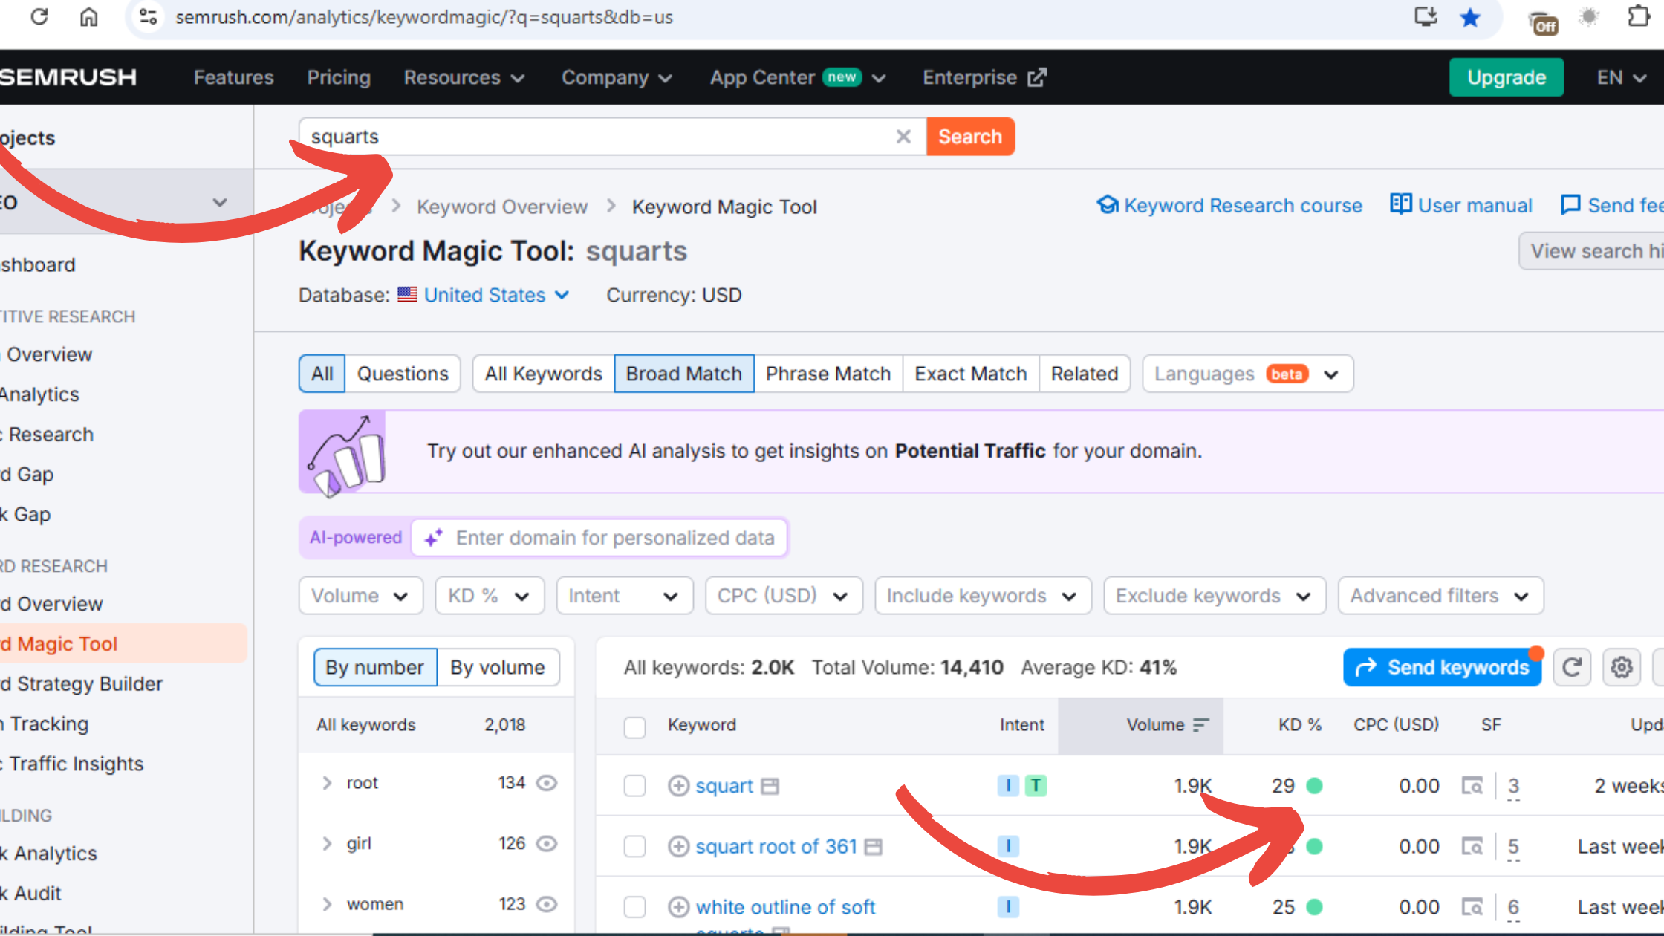The width and height of the screenshot is (1664, 936).
Task: Select By volume grouping toggle
Action: coord(498,667)
